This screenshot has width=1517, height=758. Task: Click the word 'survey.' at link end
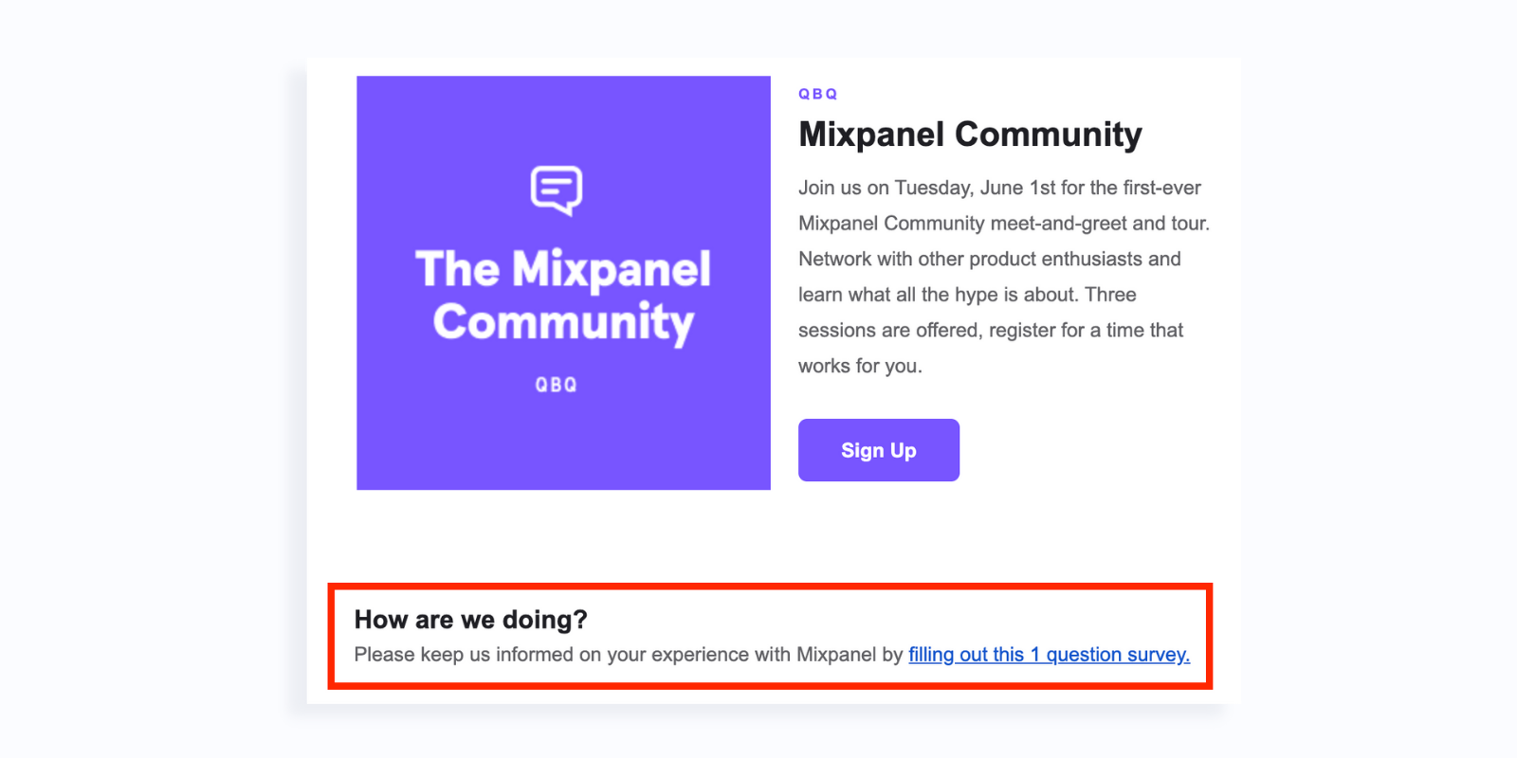pos(1159,655)
